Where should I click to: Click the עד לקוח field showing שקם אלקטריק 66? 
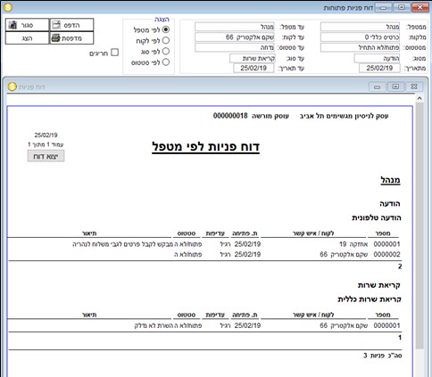tap(235, 37)
